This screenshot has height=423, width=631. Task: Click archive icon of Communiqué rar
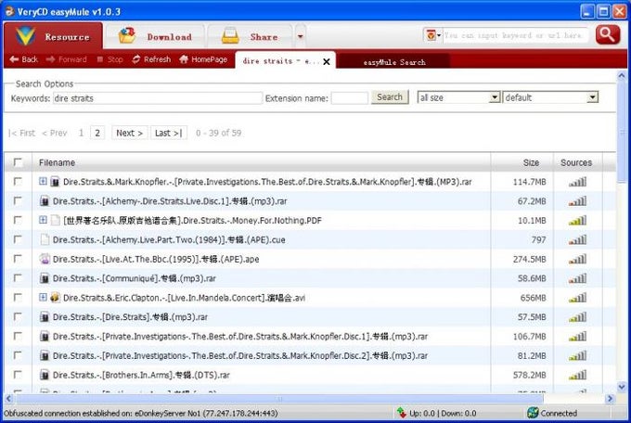click(45, 278)
